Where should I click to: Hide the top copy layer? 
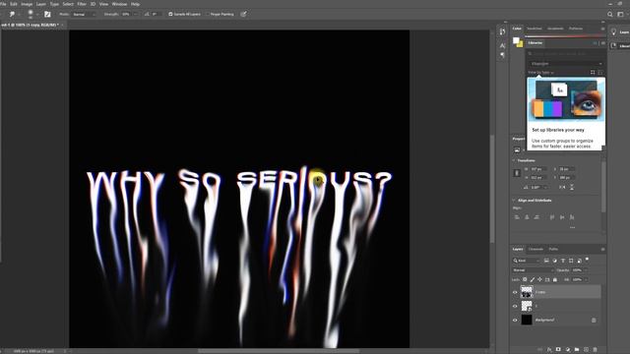pyautogui.click(x=515, y=292)
